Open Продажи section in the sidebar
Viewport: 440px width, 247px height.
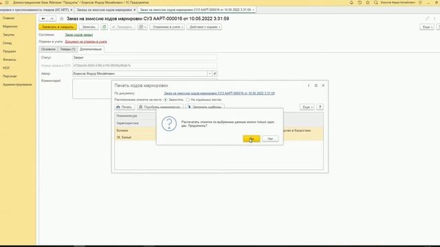[9, 51]
